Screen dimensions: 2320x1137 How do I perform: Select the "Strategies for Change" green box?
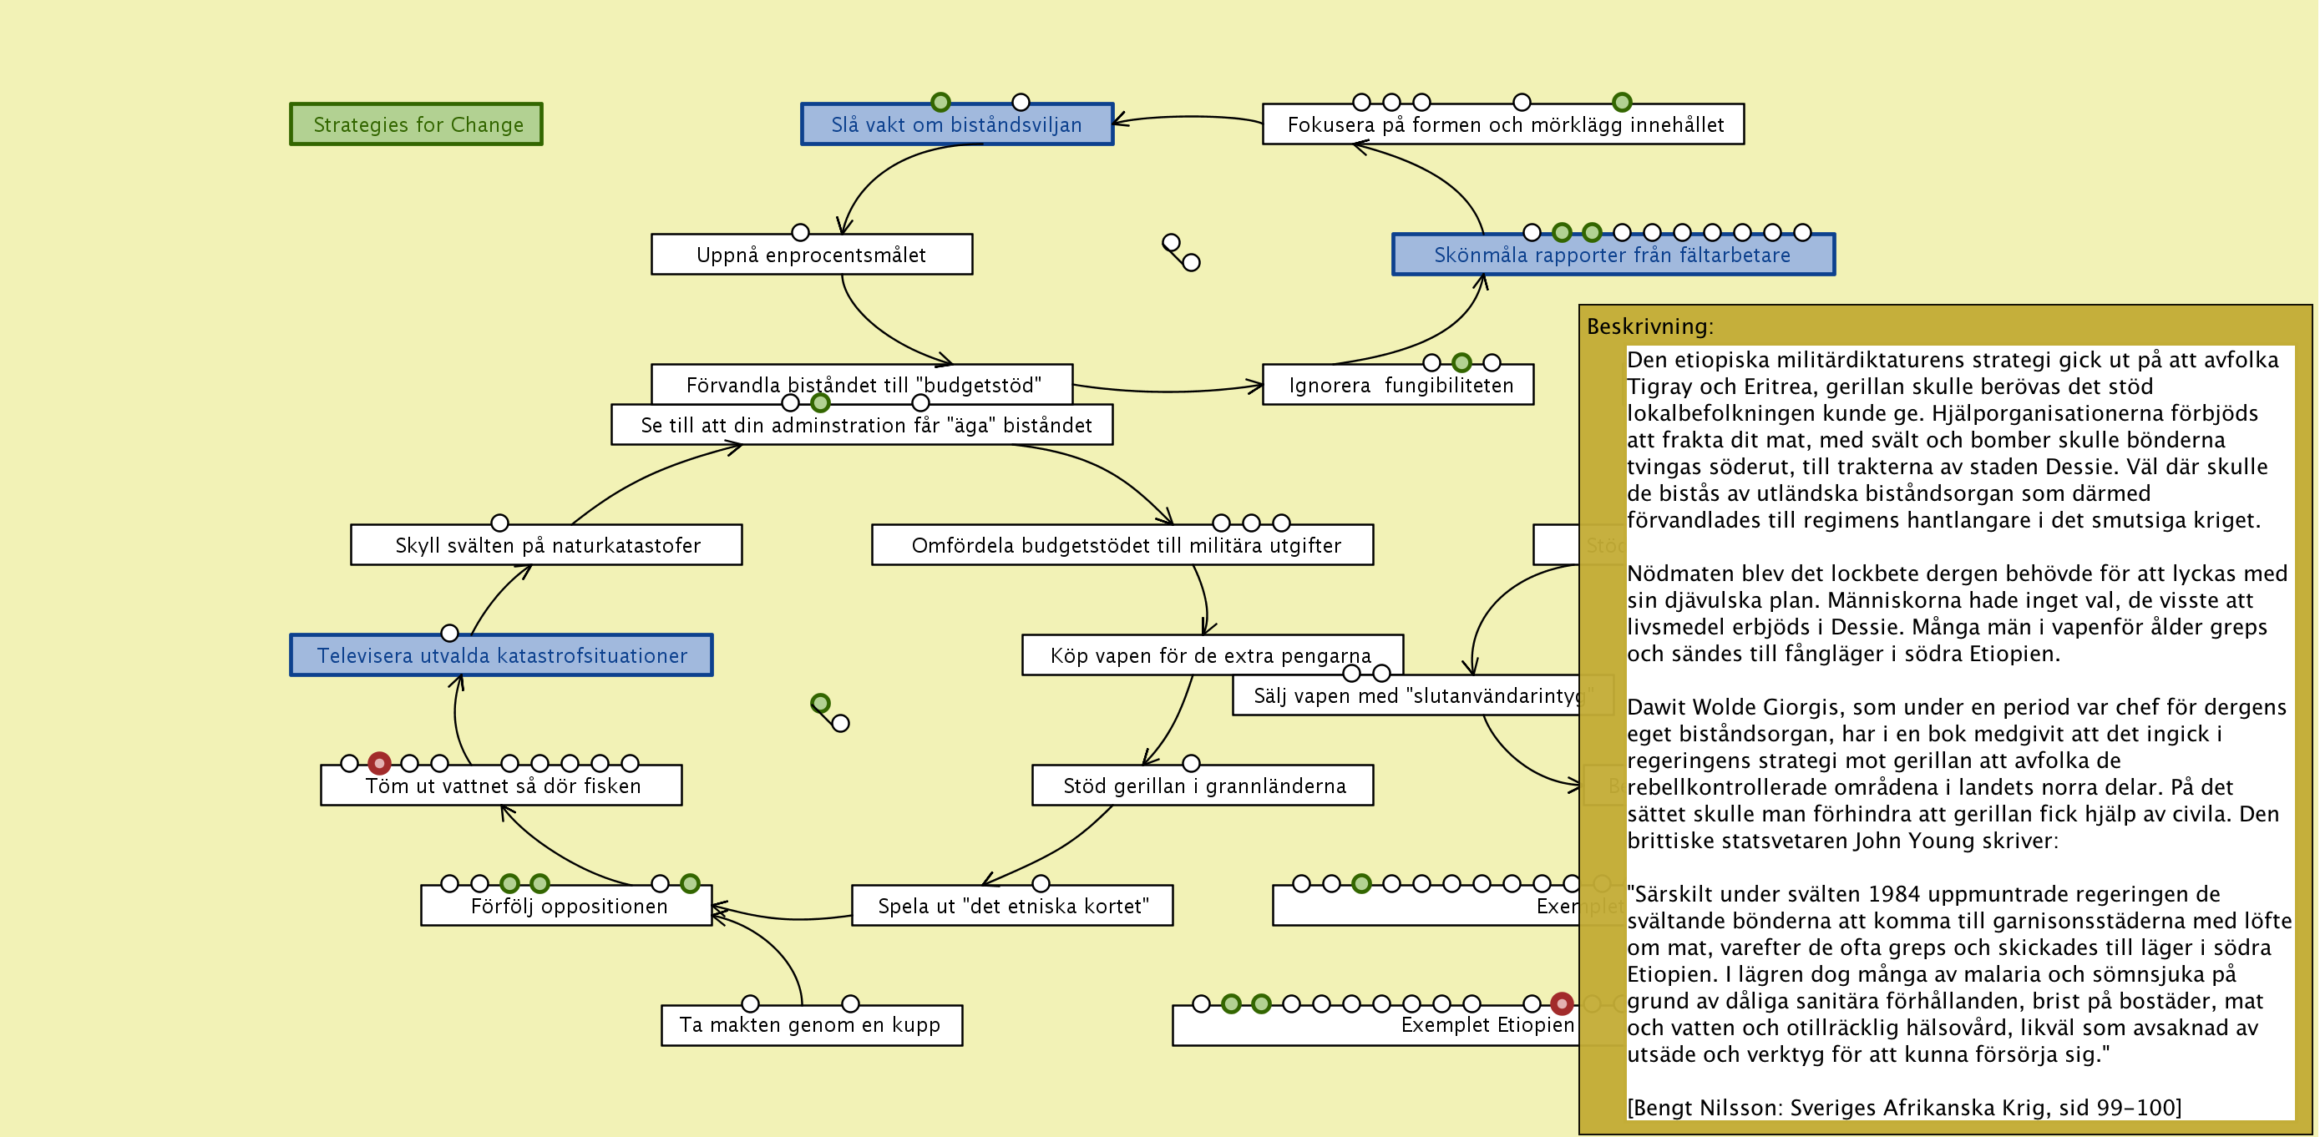click(x=416, y=124)
